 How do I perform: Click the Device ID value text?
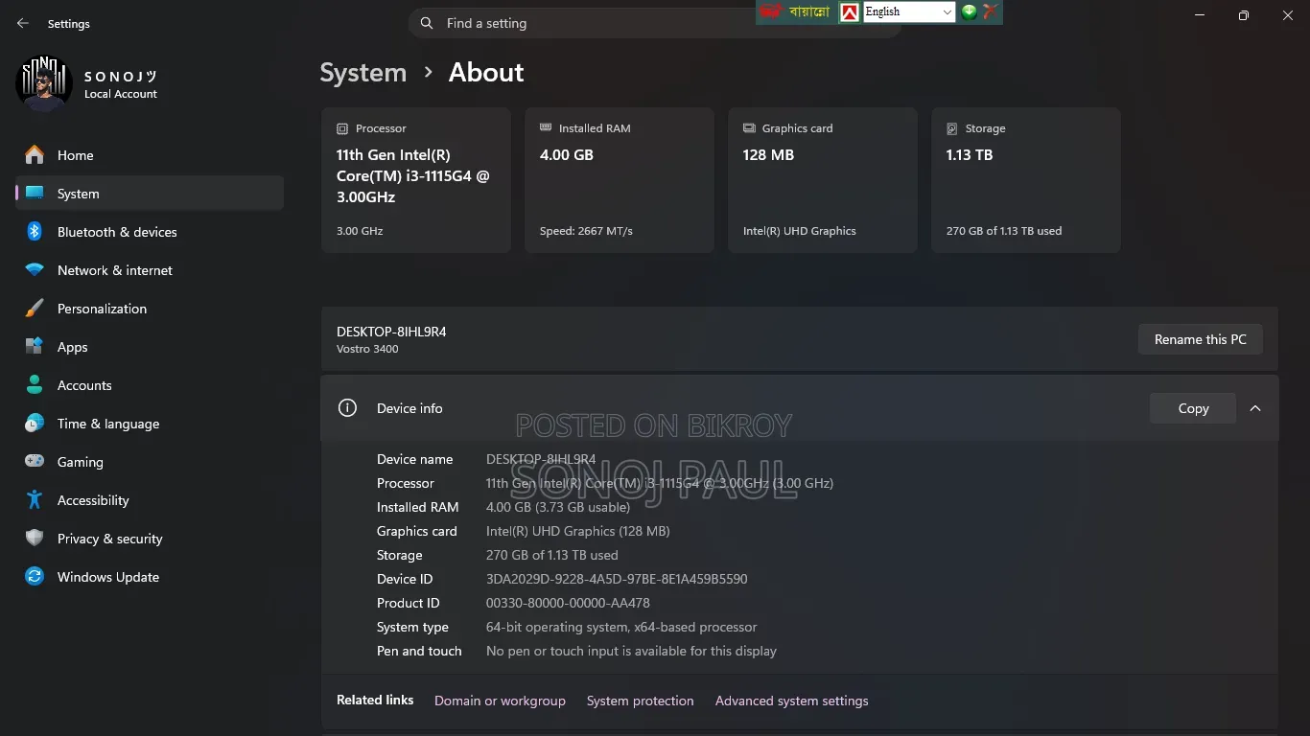point(617,579)
